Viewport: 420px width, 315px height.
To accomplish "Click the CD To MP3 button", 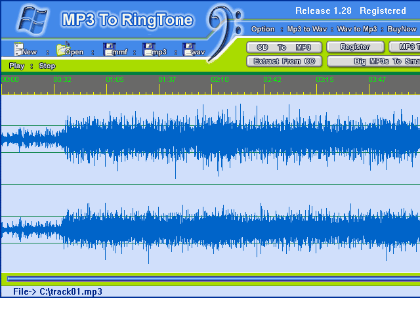I will tap(284, 47).
